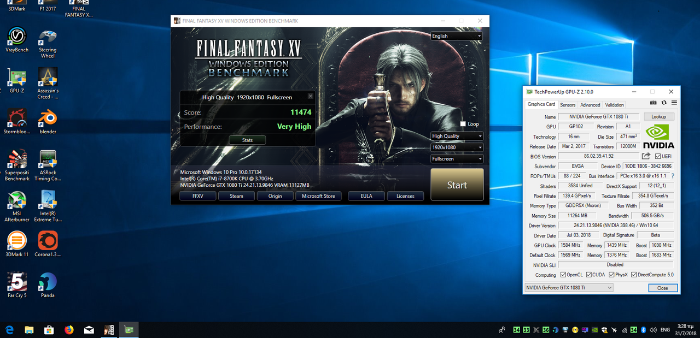Viewport: 700px width, 338px height.
Task: Click the GPU-Z refresh icon
Action: tap(664, 103)
